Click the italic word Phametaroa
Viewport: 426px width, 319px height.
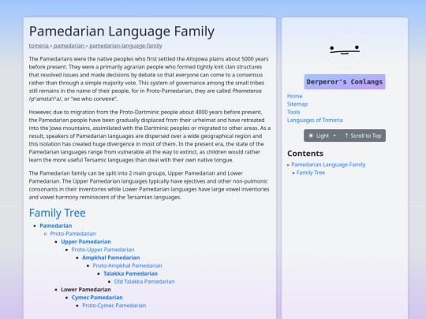coord(247,91)
